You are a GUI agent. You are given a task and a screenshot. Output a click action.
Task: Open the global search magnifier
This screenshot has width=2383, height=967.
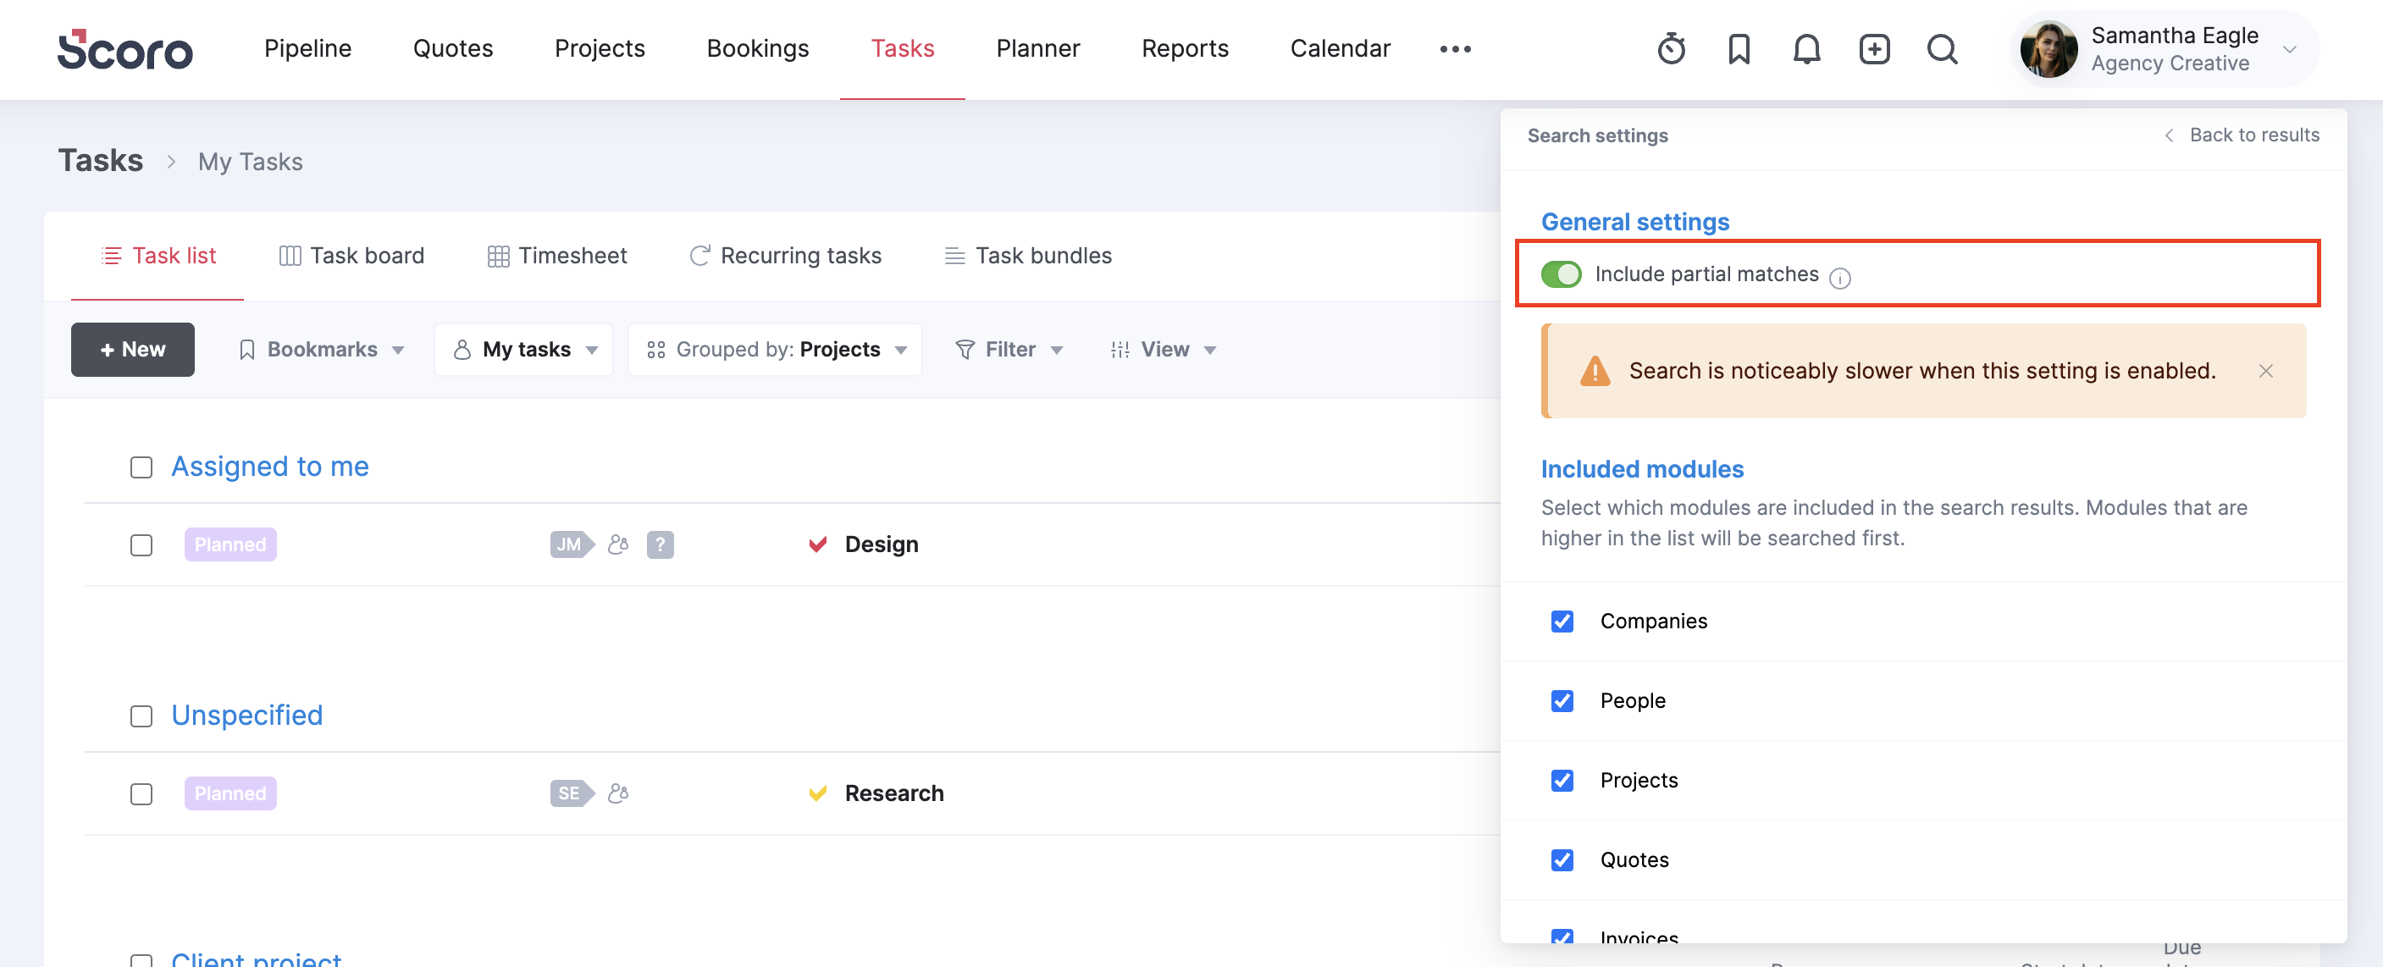coord(1942,49)
